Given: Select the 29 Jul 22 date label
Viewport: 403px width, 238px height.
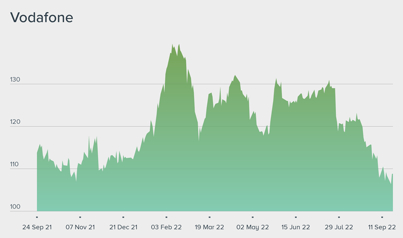Looking at the screenshot, I should pyautogui.click(x=339, y=227).
